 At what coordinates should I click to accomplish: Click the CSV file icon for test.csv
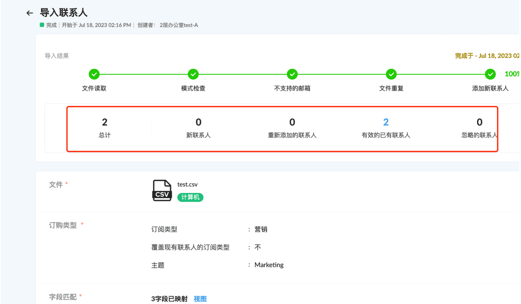pyautogui.click(x=162, y=190)
